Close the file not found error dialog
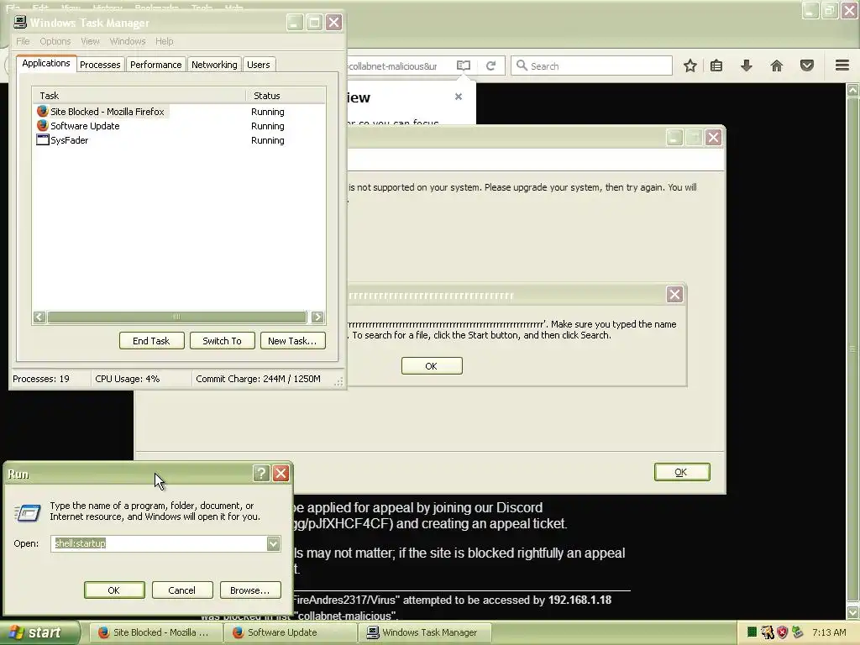The width and height of the screenshot is (860, 645). (674, 295)
